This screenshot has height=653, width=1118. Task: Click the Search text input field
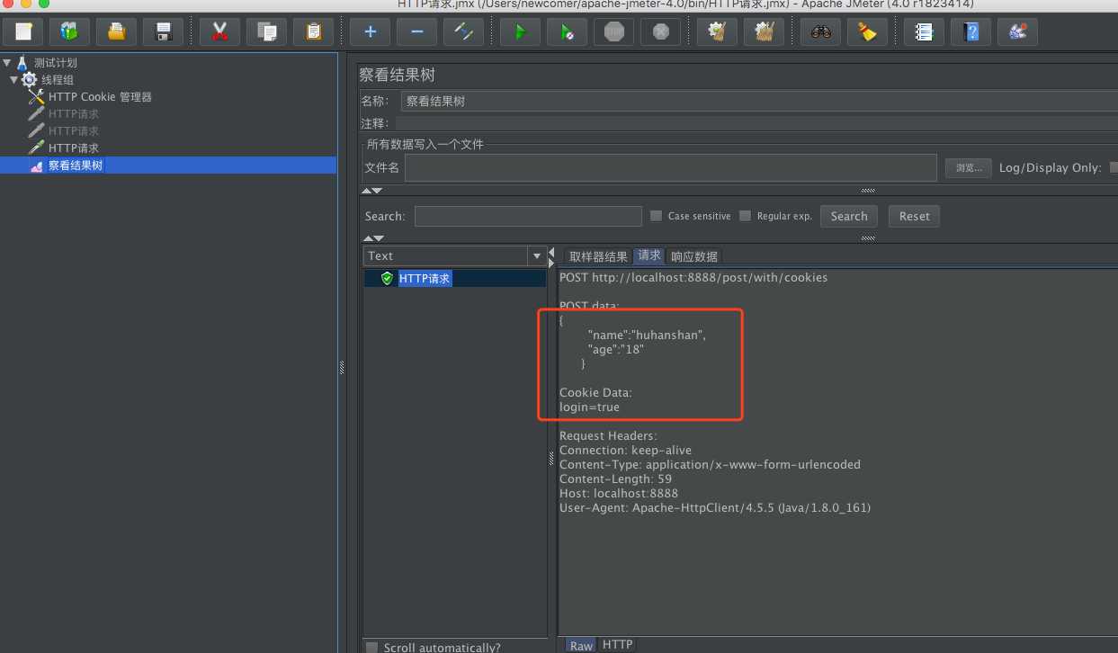[x=528, y=216]
